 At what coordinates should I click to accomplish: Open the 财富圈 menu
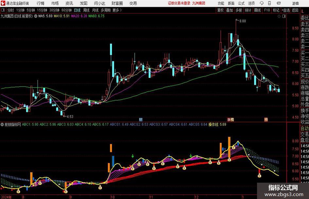point(117,3)
